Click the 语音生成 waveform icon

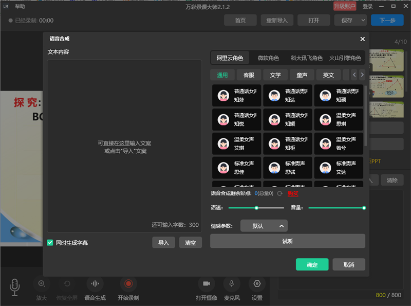[x=95, y=284]
